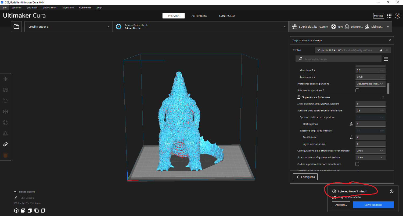Switch to right side view cube icon
This screenshot has height=216, width=403.
click(x=43, y=210)
